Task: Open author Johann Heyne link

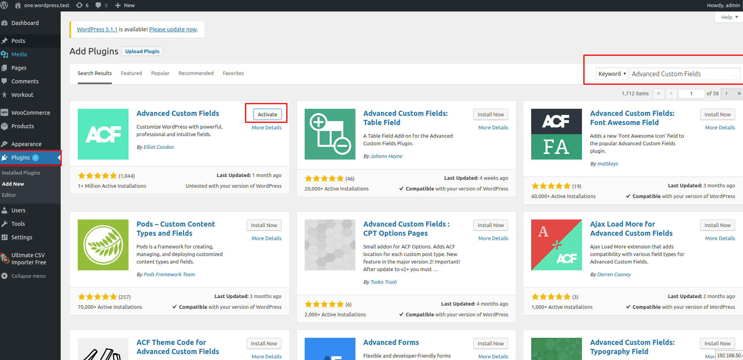Action: pos(386,156)
